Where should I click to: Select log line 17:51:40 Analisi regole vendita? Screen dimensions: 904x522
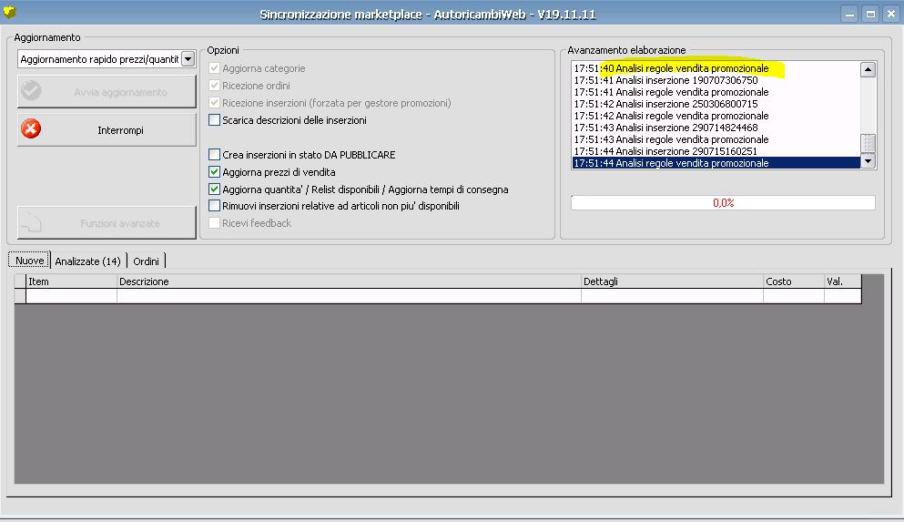click(716, 68)
